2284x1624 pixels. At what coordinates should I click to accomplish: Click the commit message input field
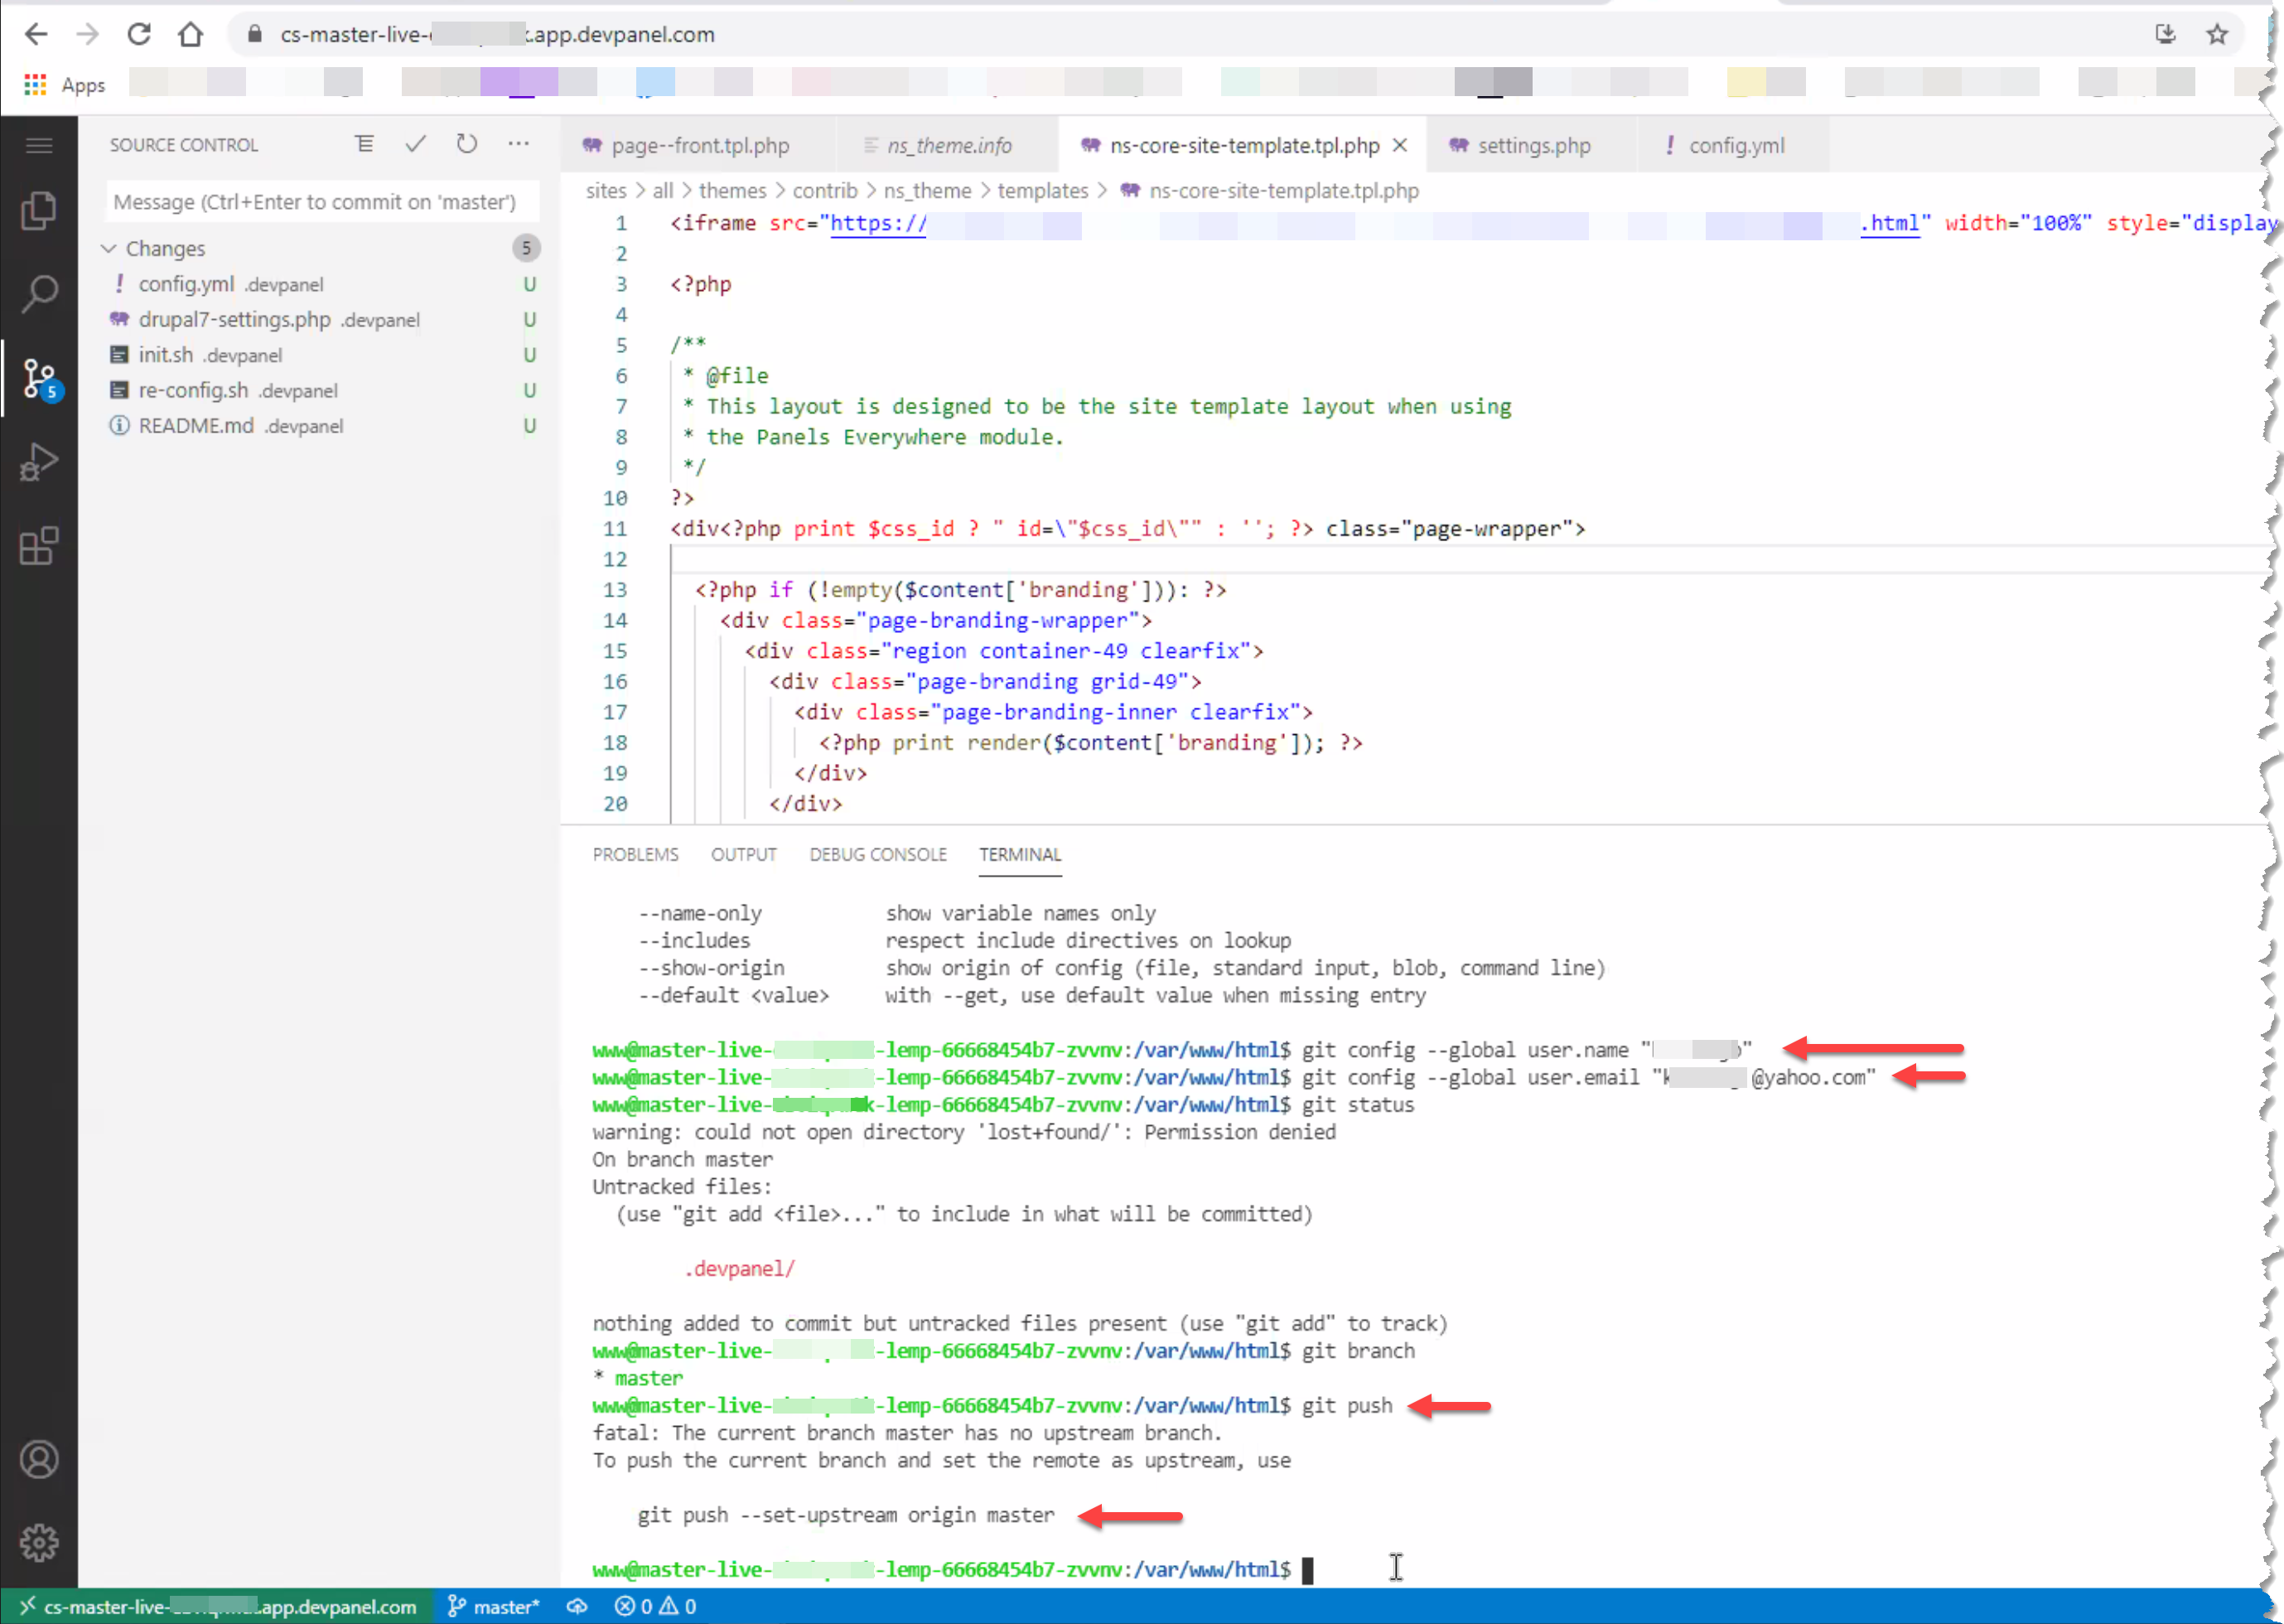[322, 201]
